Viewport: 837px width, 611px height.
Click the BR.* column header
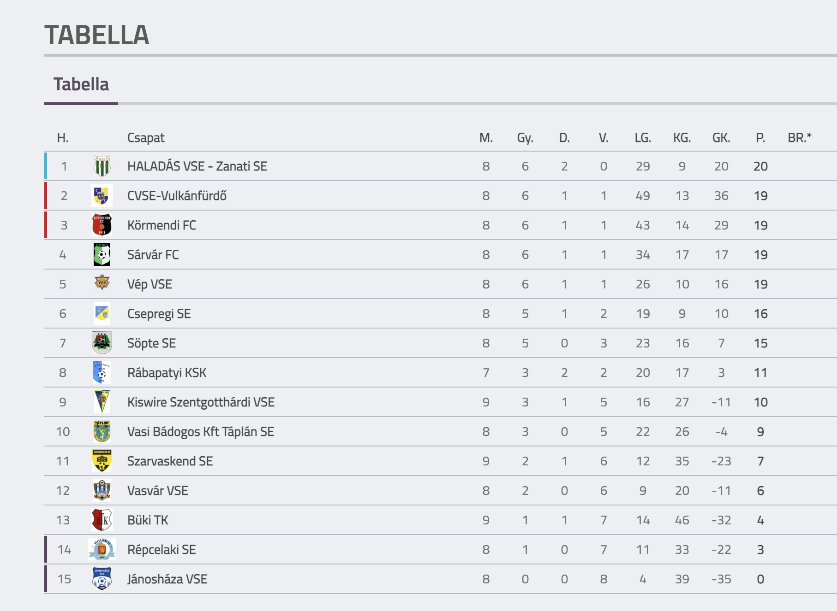click(x=800, y=138)
